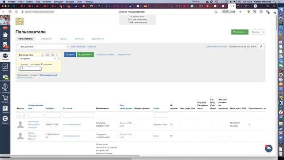The height and width of the screenshot is (160, 284).
Task: Expand the arrow next to Балансы
Action: pyautogui.click(x=264, y=32)
